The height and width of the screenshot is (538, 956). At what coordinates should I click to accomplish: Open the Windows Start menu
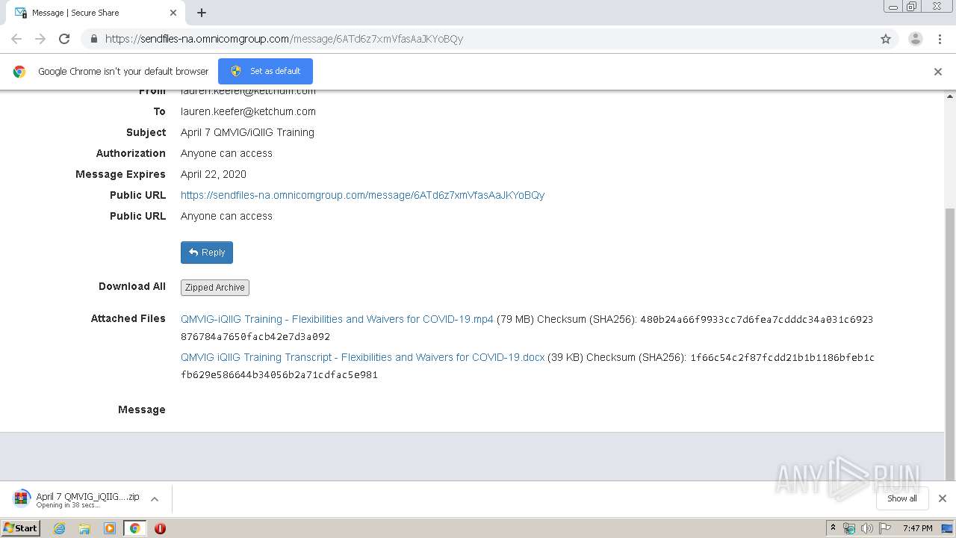20,528
